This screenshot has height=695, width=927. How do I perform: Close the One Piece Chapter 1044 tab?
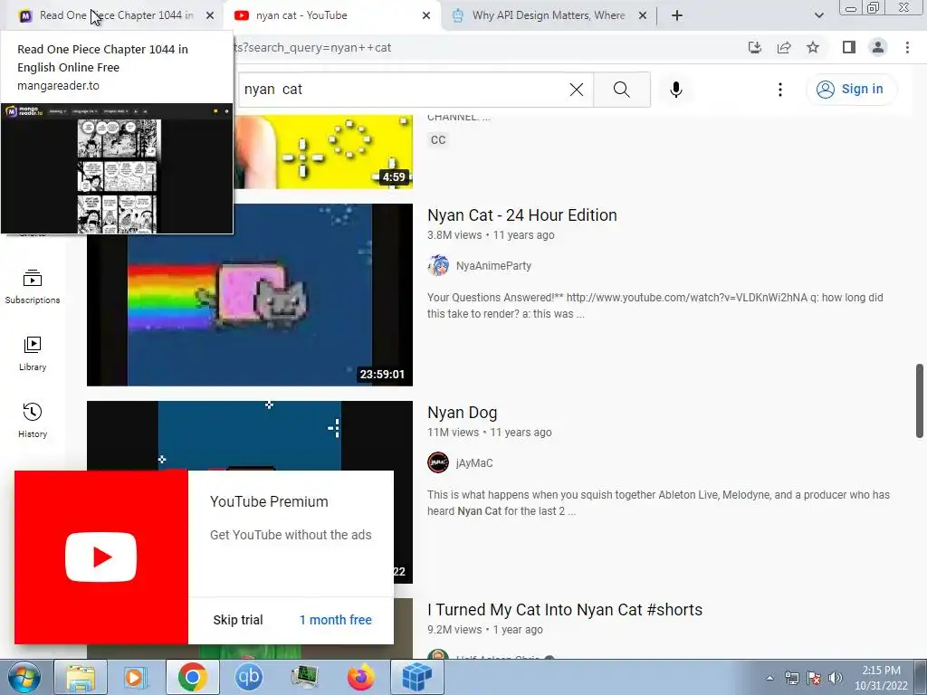[x=210, y=16]
